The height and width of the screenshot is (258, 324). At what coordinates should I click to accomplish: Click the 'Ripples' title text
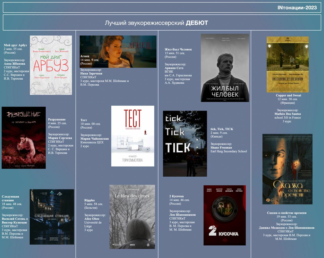click(89, 200)
